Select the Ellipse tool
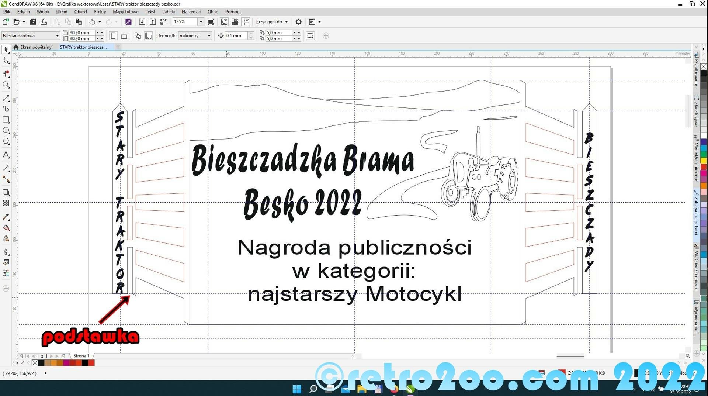 6,130
